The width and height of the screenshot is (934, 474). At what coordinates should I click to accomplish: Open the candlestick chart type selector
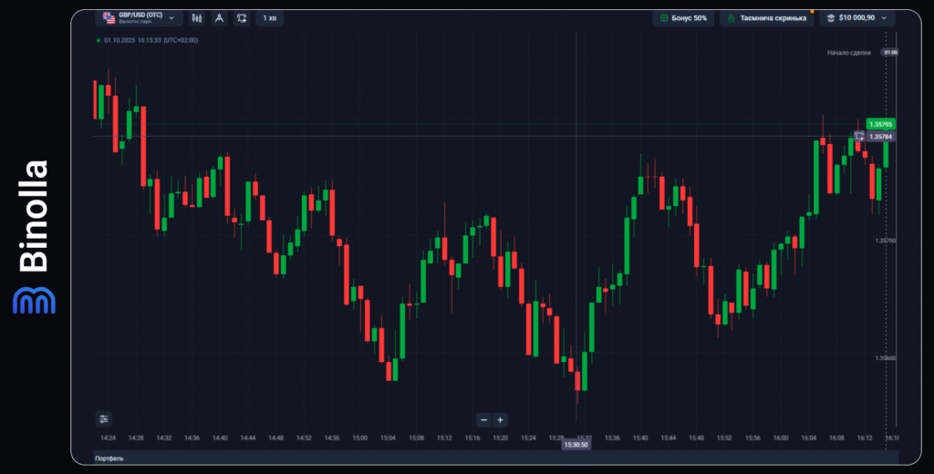(195, 18)
